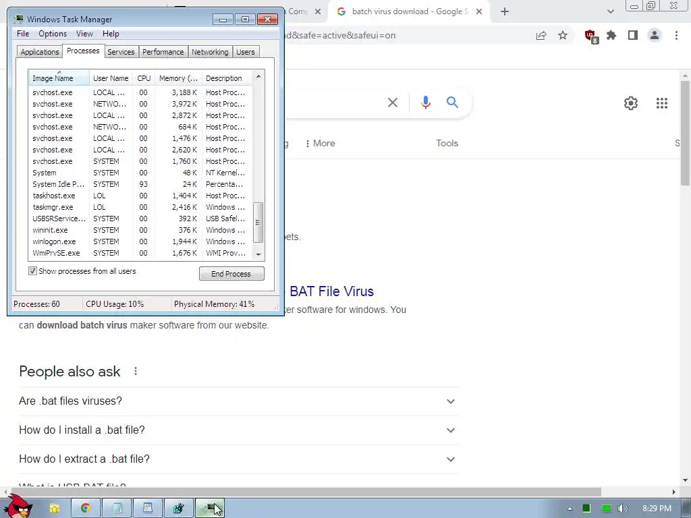Expand "Are .bat files viruses?"
This screenshot has width=691, height=518.
(239, 401)
